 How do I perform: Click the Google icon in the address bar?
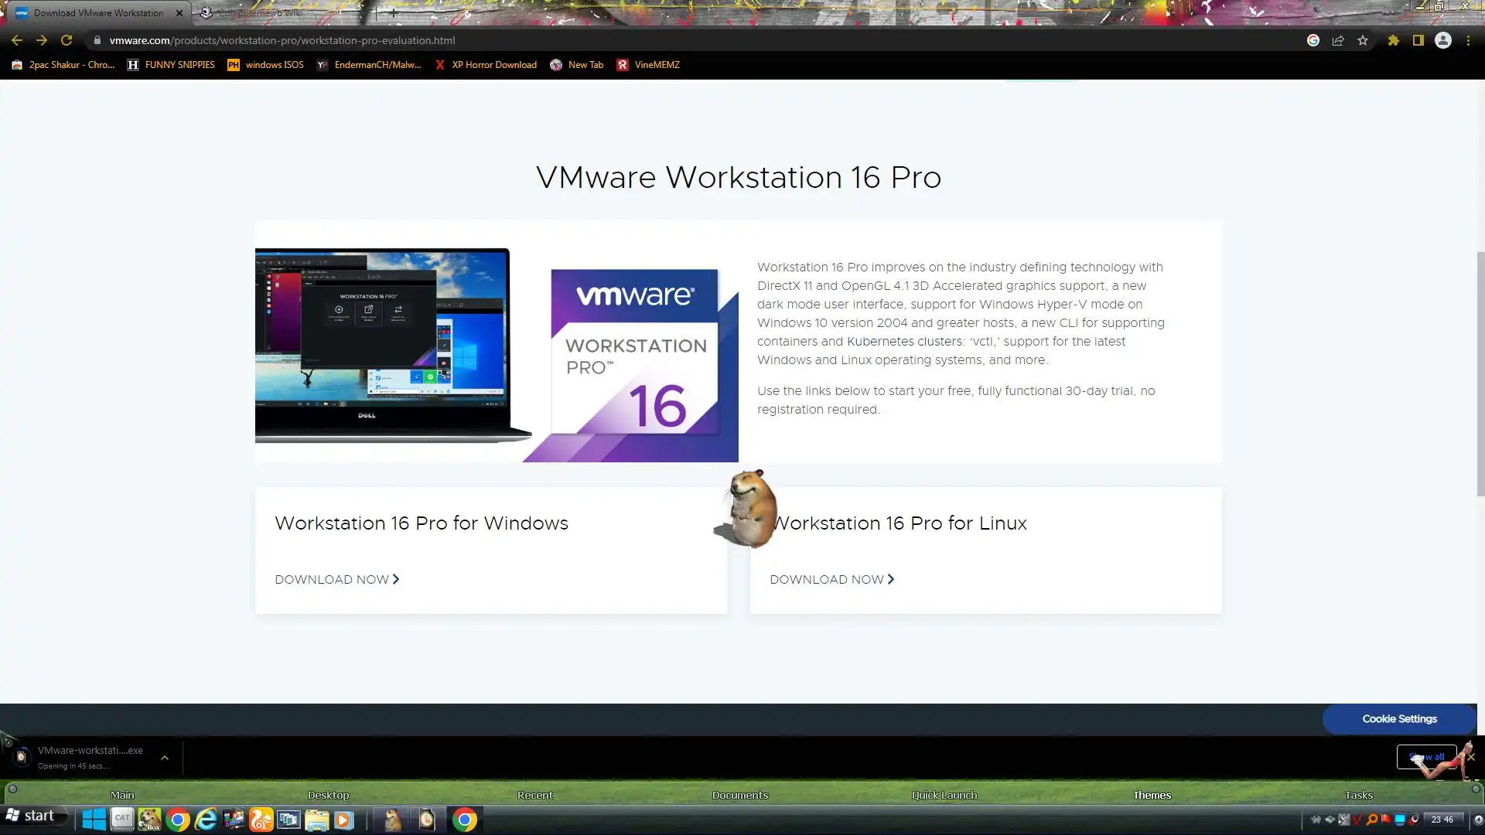click(1313, 40)
